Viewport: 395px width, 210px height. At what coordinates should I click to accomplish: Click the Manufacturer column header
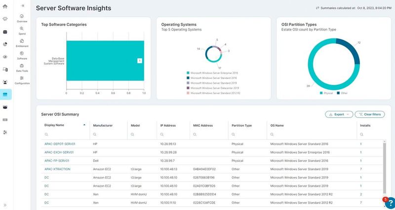[103, 126]
